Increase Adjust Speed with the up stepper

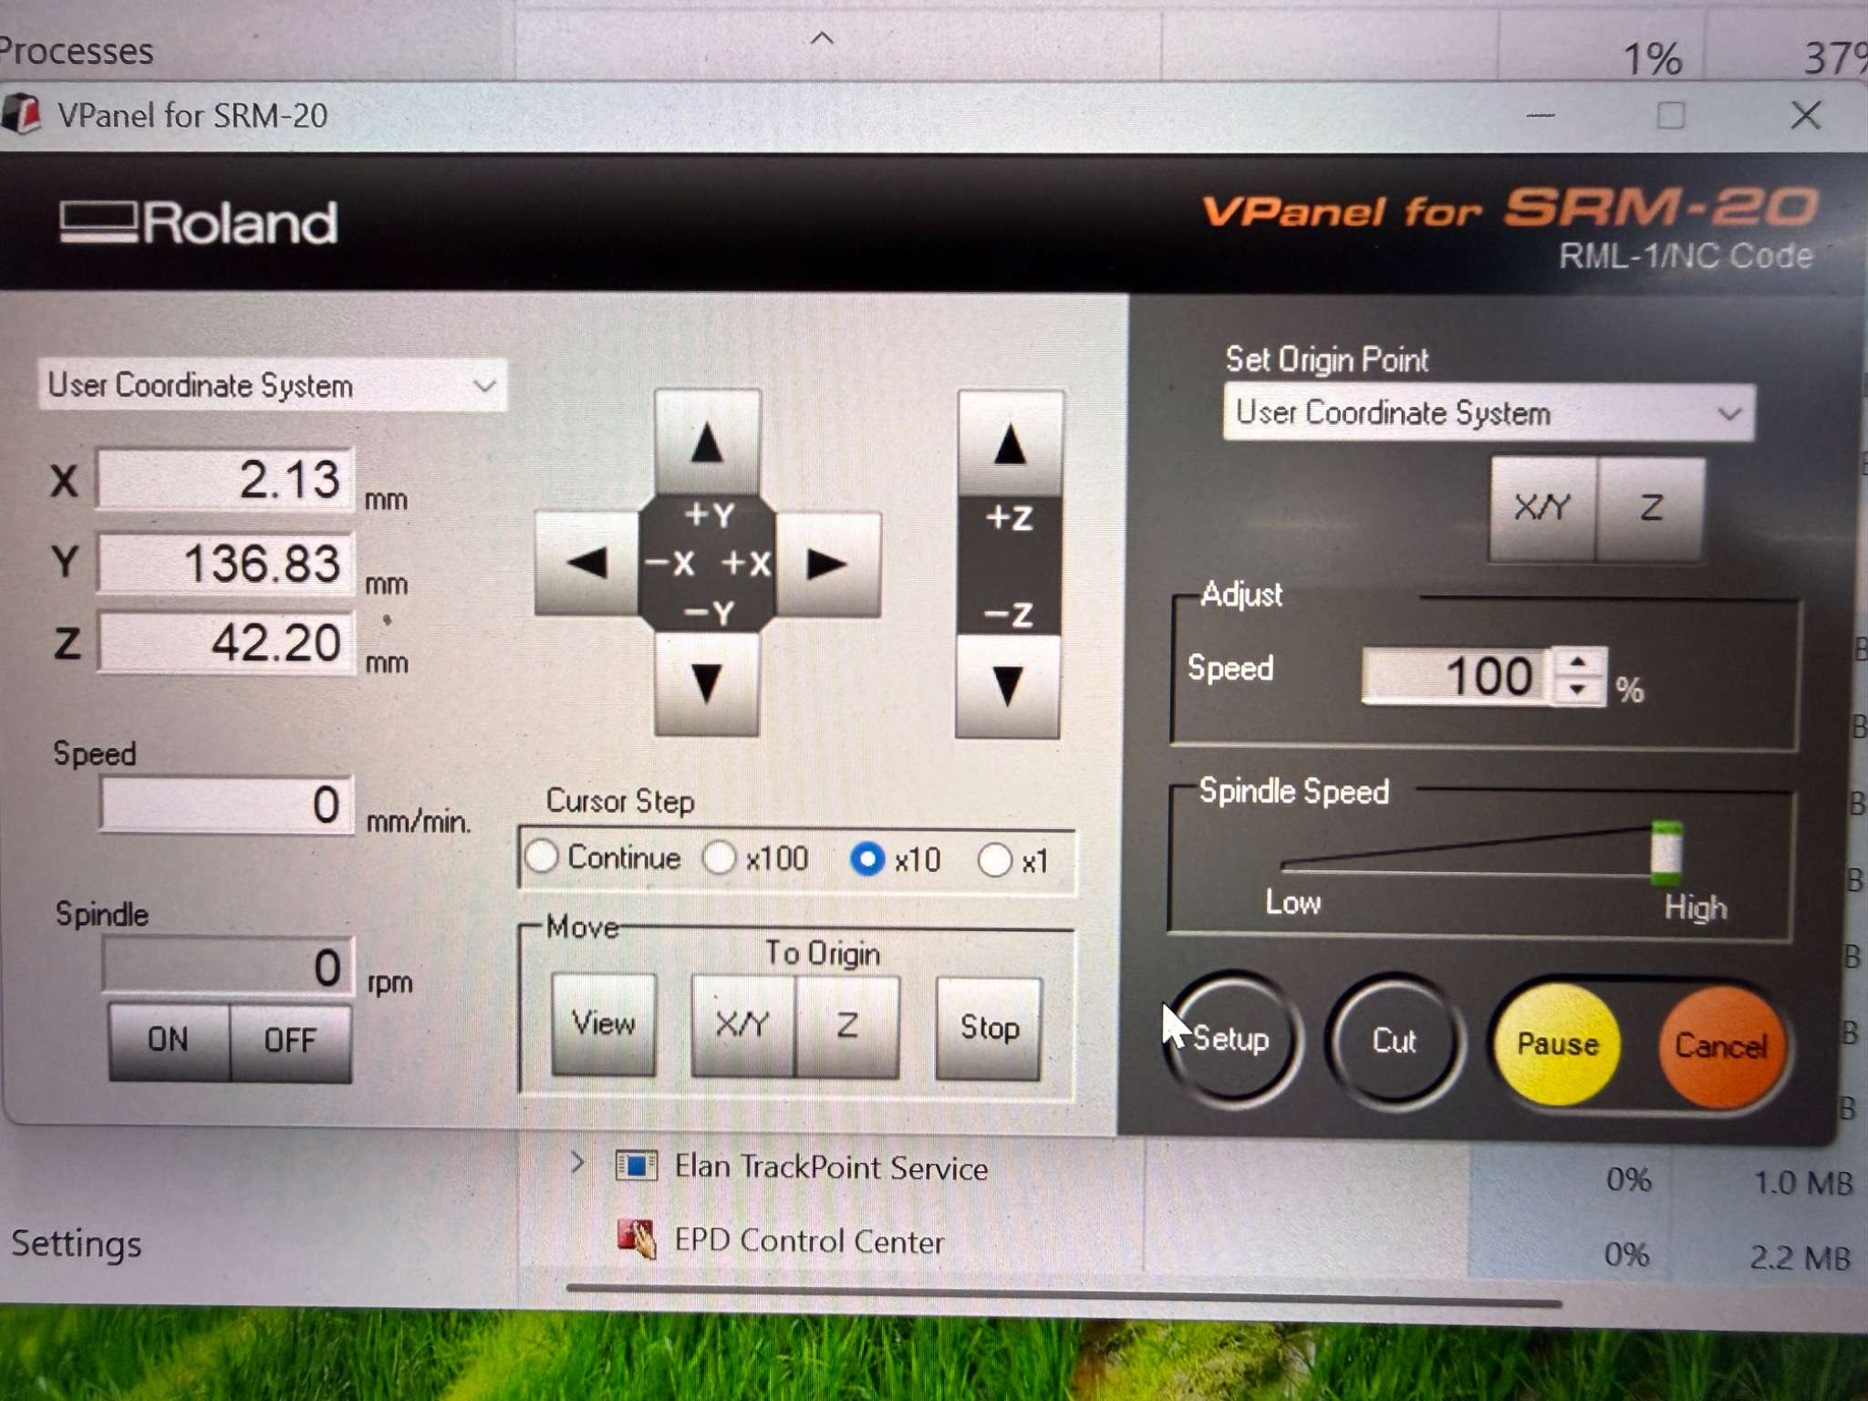[x=1578, y=662]
